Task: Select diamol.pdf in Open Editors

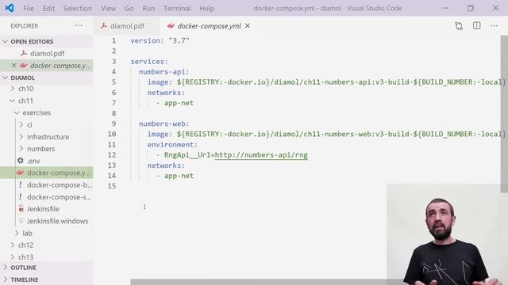Action: pos(47,54)
